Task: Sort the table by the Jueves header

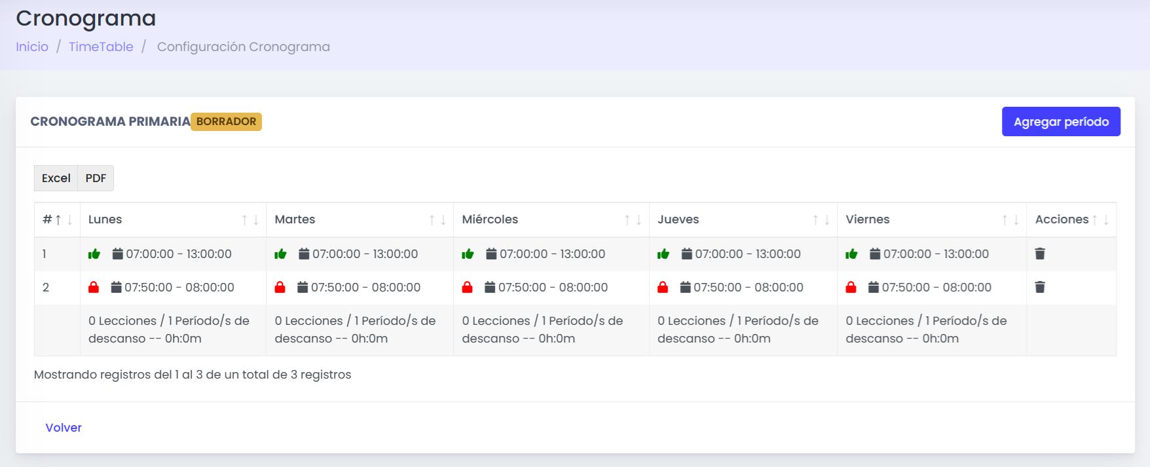Action: coord(743,219)
